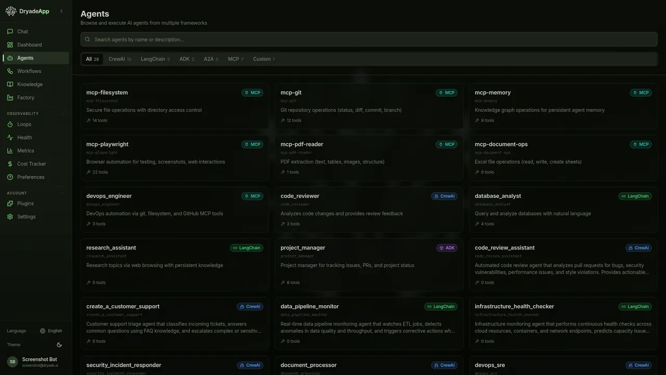Select the MCP filter tab
Image resolution: width=666 pixels, height=375 pixels.
pyautogui.click(x=235, y=59)
